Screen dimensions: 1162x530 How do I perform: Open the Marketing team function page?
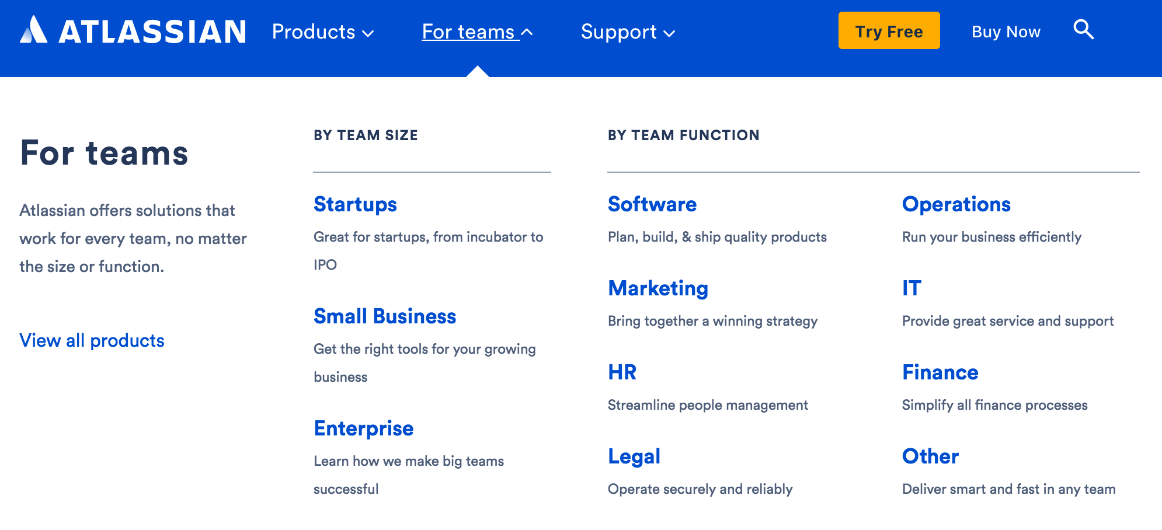click(x=658, y=288)
